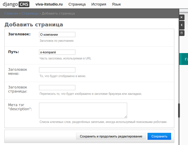
Task: Open the viva-itstudio.ru site menu
Action: click(x=49, y=4)
